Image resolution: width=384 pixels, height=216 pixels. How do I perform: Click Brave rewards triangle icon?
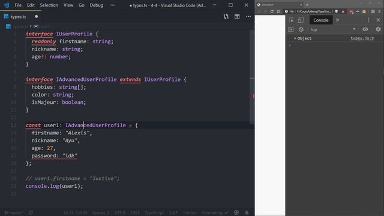pyautogui.click(x=343, y=11)
